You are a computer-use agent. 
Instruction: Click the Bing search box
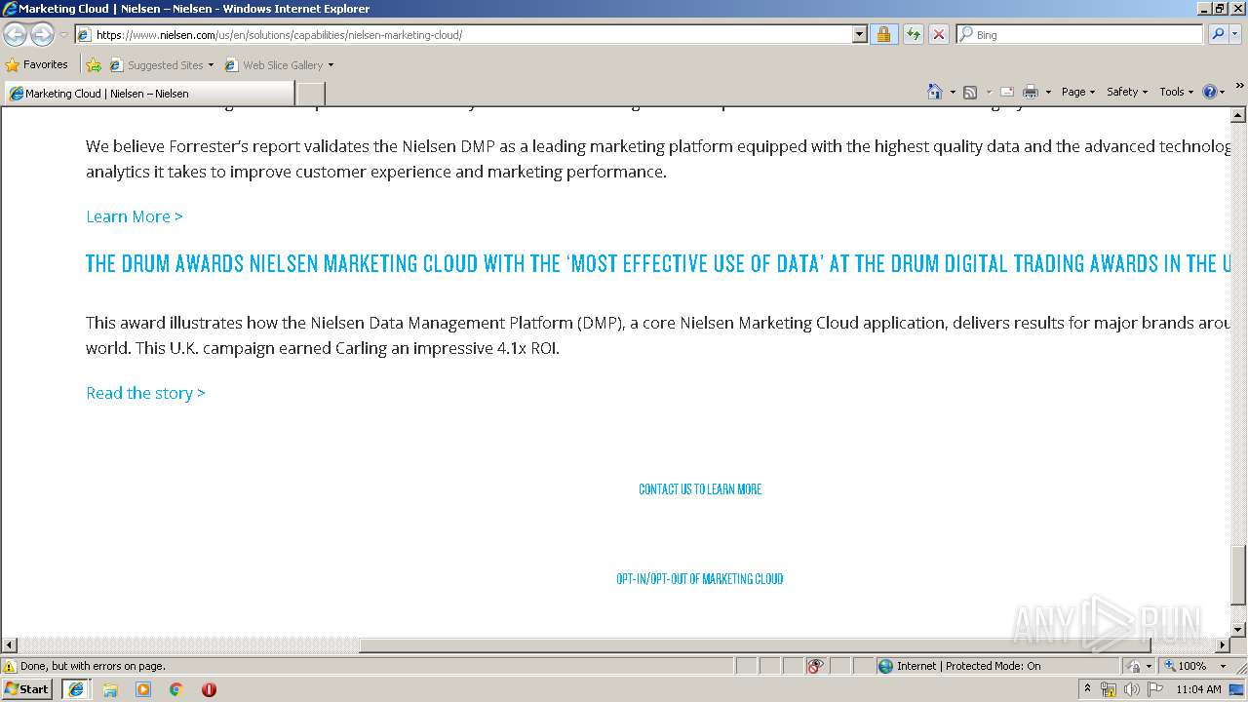click(1080, 35)
